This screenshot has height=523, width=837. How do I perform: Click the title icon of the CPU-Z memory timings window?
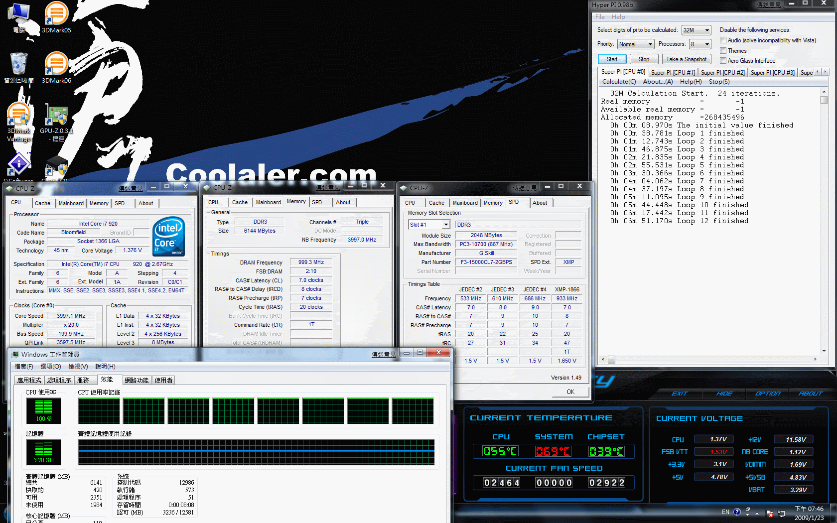pos(206,188)
